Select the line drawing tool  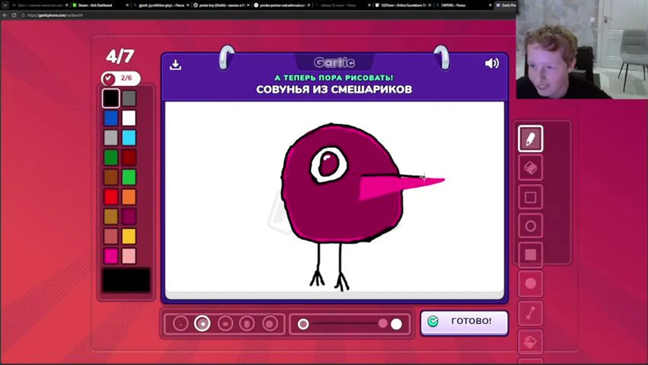[530, 313]
